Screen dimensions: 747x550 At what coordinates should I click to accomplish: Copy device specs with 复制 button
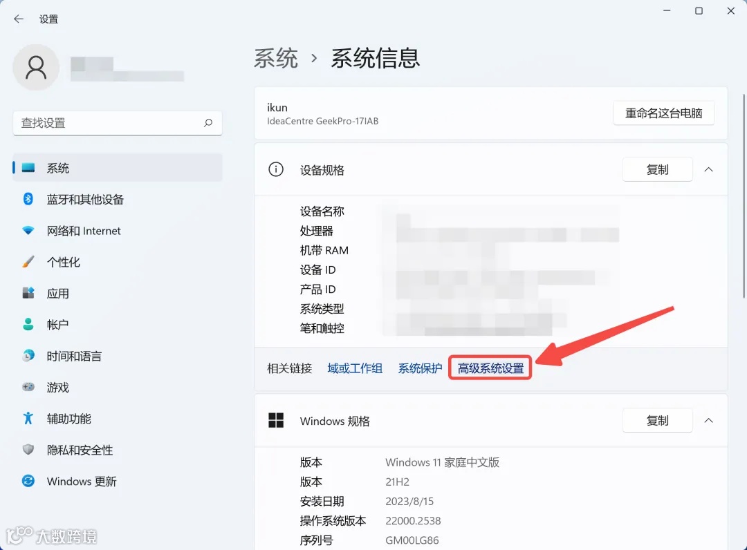pos(658,169)
